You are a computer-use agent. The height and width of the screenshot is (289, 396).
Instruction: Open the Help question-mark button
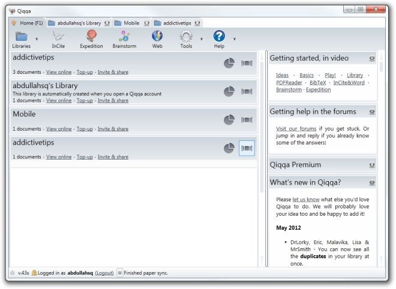click(x=219, y=40)
